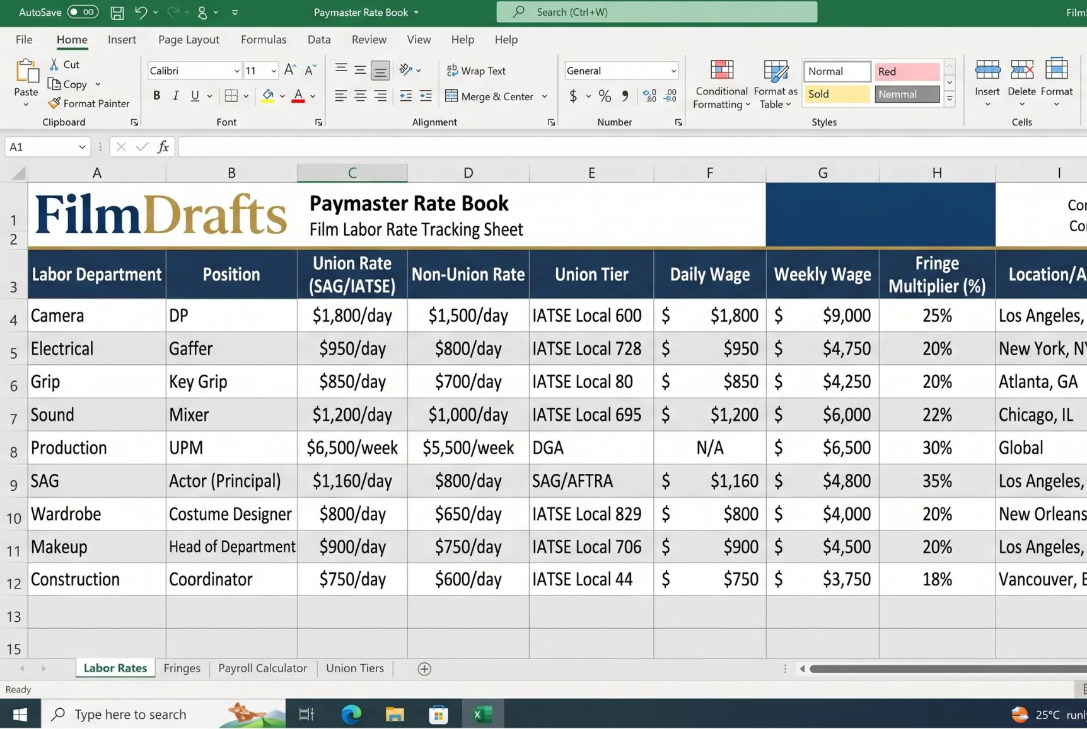Image resolution: width=1087 pixels, height=729 pixels.
Task: Click the Insert cells button
Action: point(987,83)
